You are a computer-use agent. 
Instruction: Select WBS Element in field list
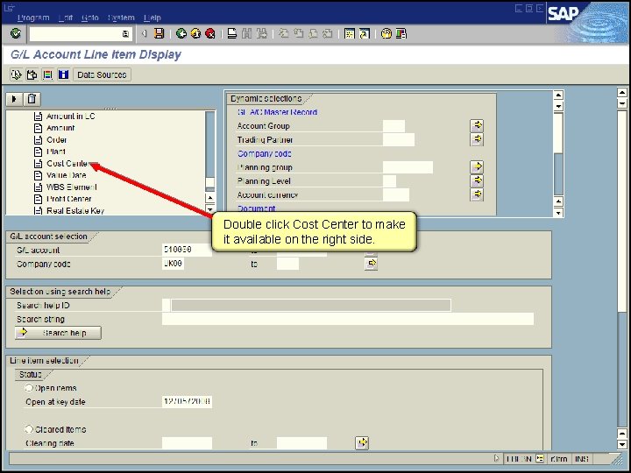pos(72,187)
